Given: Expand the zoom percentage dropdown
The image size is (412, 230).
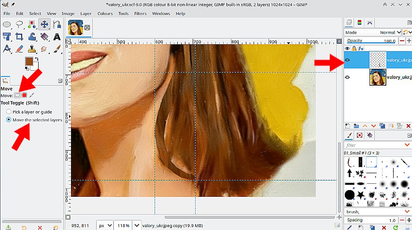Looking at the screenshot, I should pyautogui.click(x=136, y=225).
